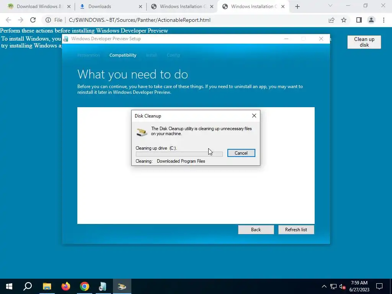View the site information icon
Image resolution: width=392 pixels, height=294 pixels.
click(48, 20)
